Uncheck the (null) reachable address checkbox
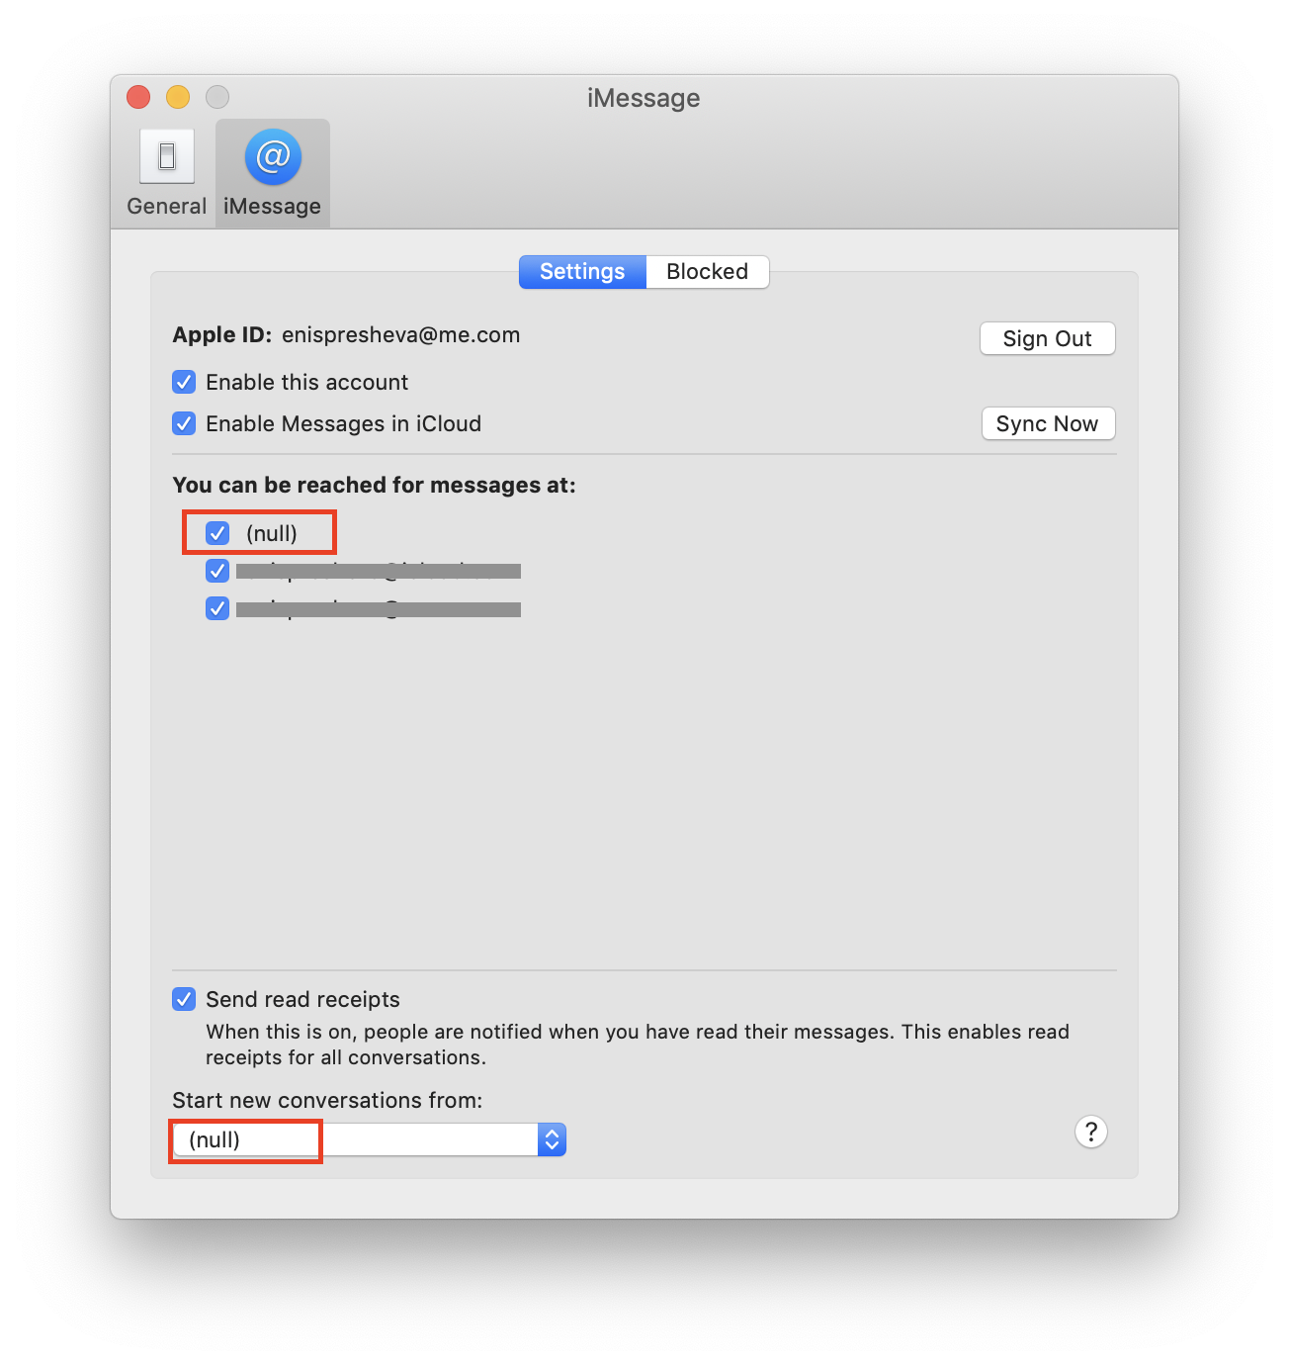Viewport: 1289px width, 1365px height. [217, 533]
